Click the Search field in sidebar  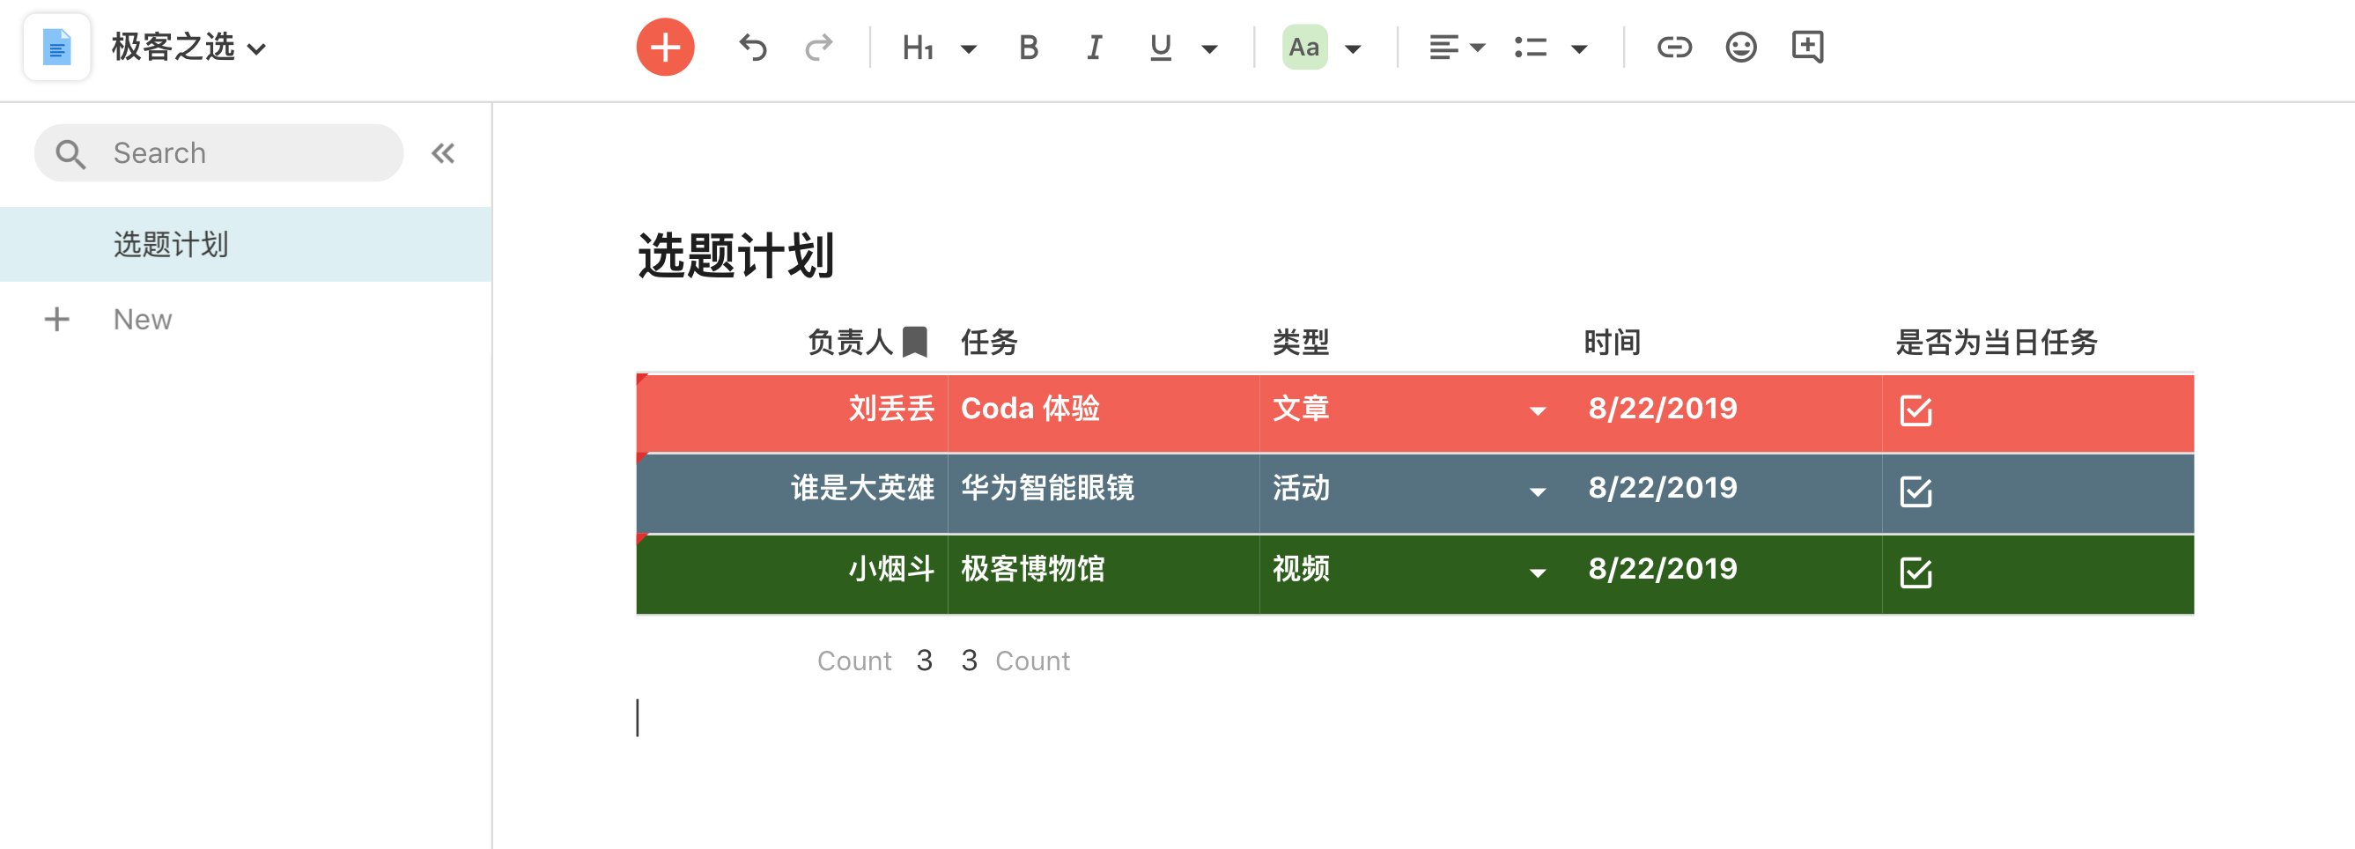218,152
